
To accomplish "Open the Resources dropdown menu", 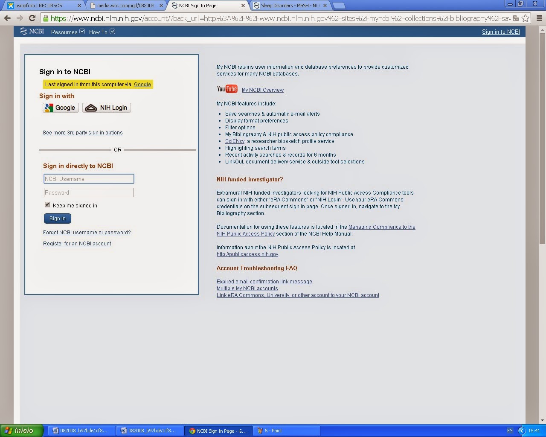I will point(67,32).
